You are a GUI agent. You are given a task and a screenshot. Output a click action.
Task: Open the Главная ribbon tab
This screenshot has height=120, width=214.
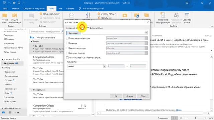pos(16,9)
